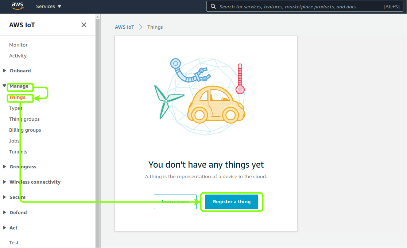The height and width of the screenshot is (248, 407).
Task: Click the "You don't have any things yet" heading
Action: click(x=206, y=165)
